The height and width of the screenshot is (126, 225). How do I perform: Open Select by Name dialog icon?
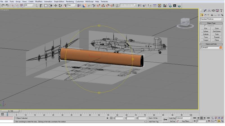[x=41, y=6]
